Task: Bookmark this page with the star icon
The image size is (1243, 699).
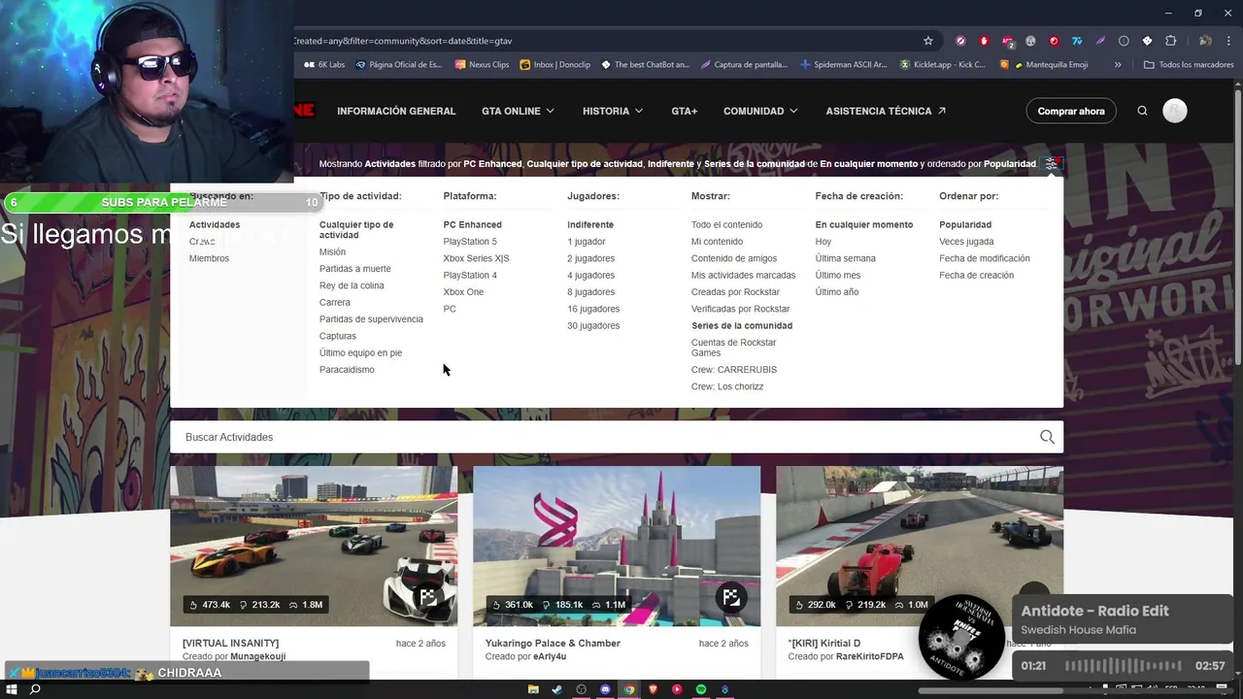Action: pos(928,41)
